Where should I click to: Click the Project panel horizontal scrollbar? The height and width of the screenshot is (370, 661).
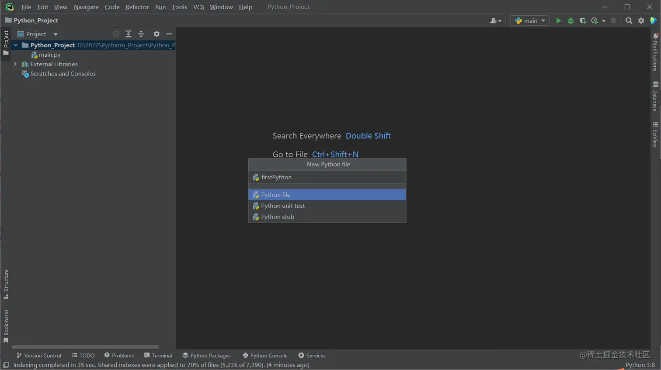tap(85, 347)
